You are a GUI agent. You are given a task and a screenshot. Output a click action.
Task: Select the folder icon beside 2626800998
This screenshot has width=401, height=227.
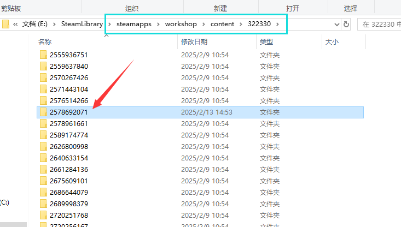pos(44,147)
